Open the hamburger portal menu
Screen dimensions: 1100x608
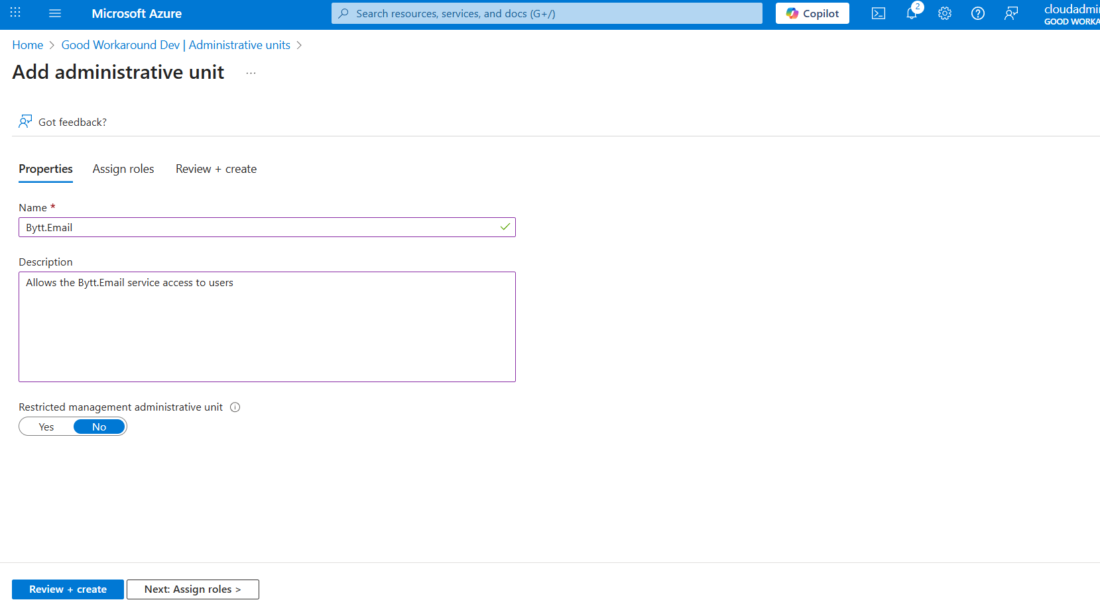55,13
